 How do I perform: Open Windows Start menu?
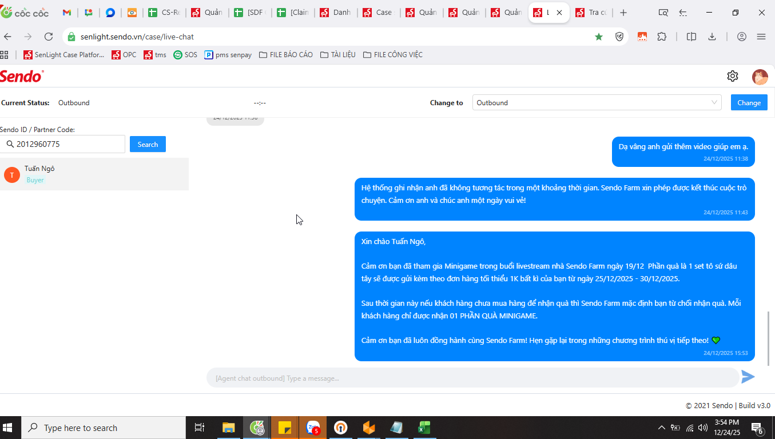pos(8,428)
